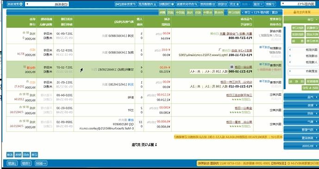This screenshot has height=169, width=319.
Task: Go back using the 后退 button
Action: 258,4
